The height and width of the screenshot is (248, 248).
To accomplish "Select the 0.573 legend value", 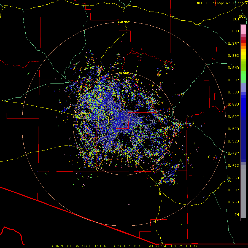I will 233,129.
